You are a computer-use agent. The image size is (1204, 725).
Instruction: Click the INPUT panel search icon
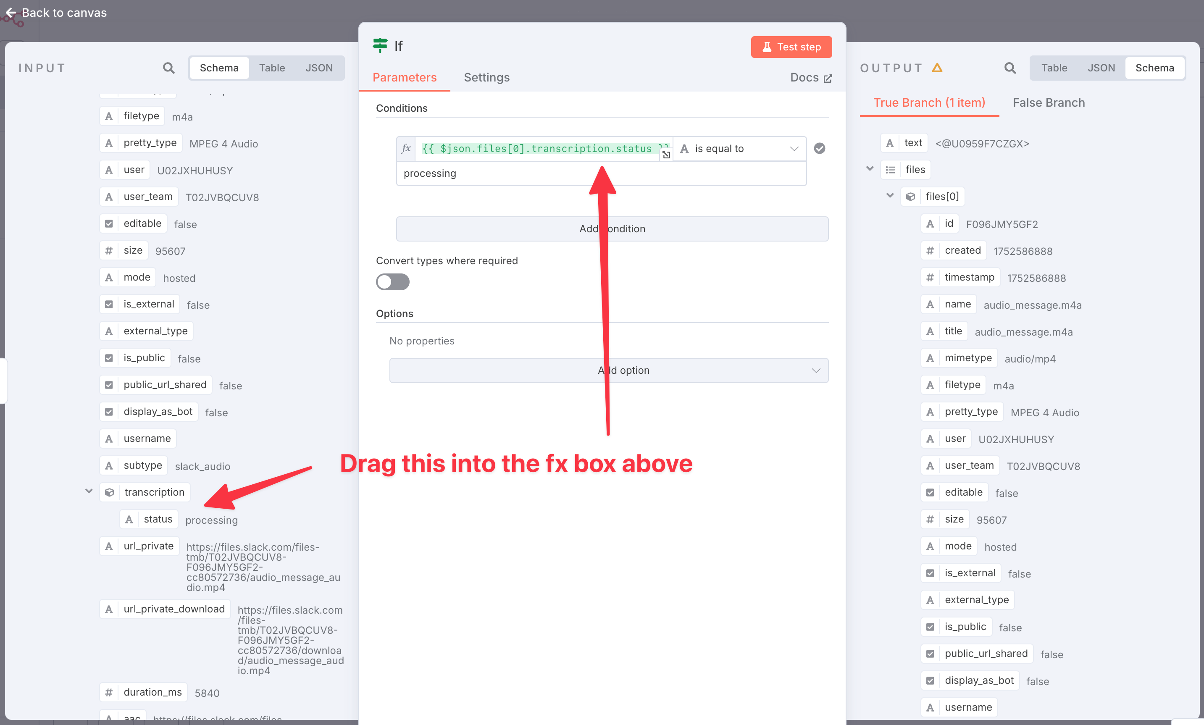click(x=168, y=68)
